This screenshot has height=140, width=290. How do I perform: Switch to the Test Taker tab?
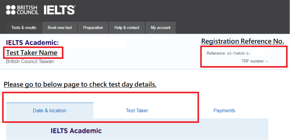137,111
